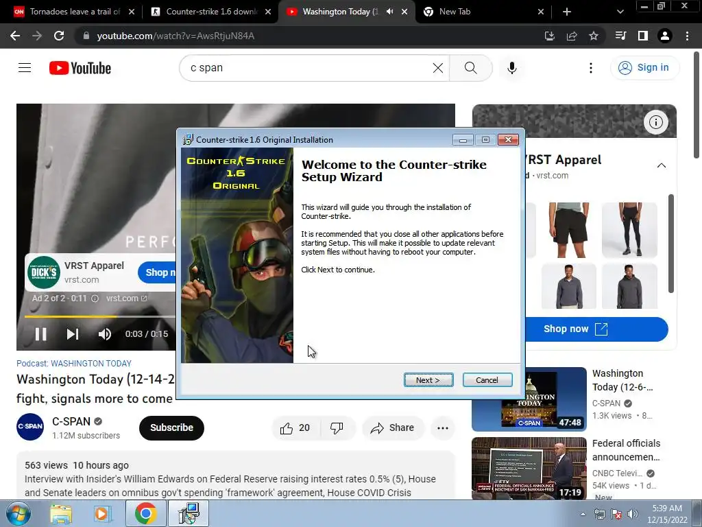702x527 pixels.
Task: Click the address bar URL
Action: click(175, 36)
